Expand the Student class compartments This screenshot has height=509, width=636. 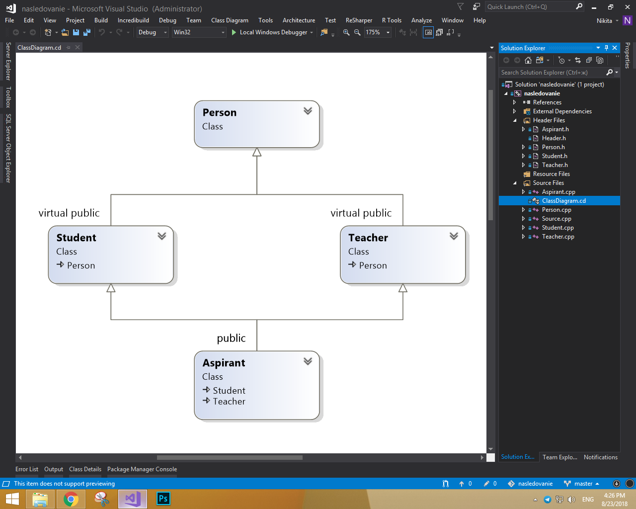coord(162,236)
